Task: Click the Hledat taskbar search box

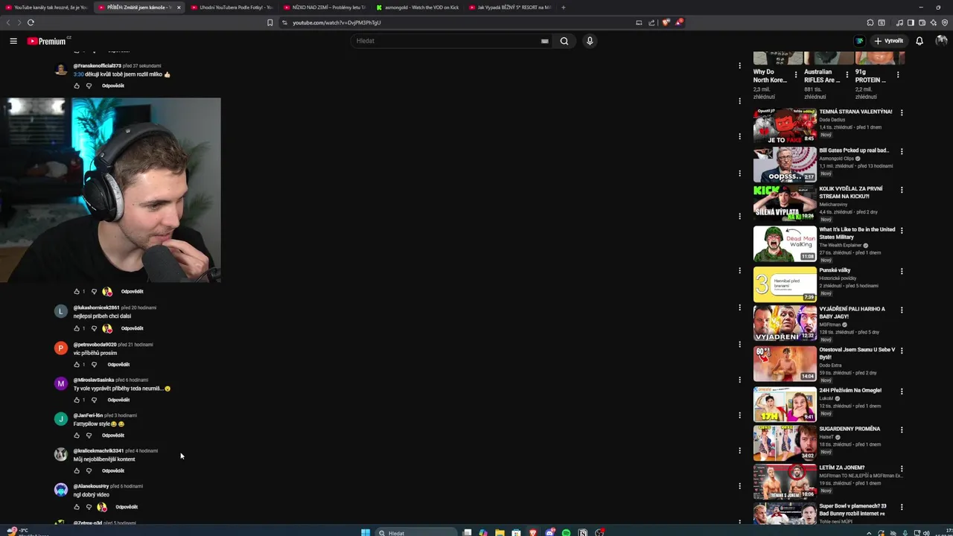Action: 415,533
